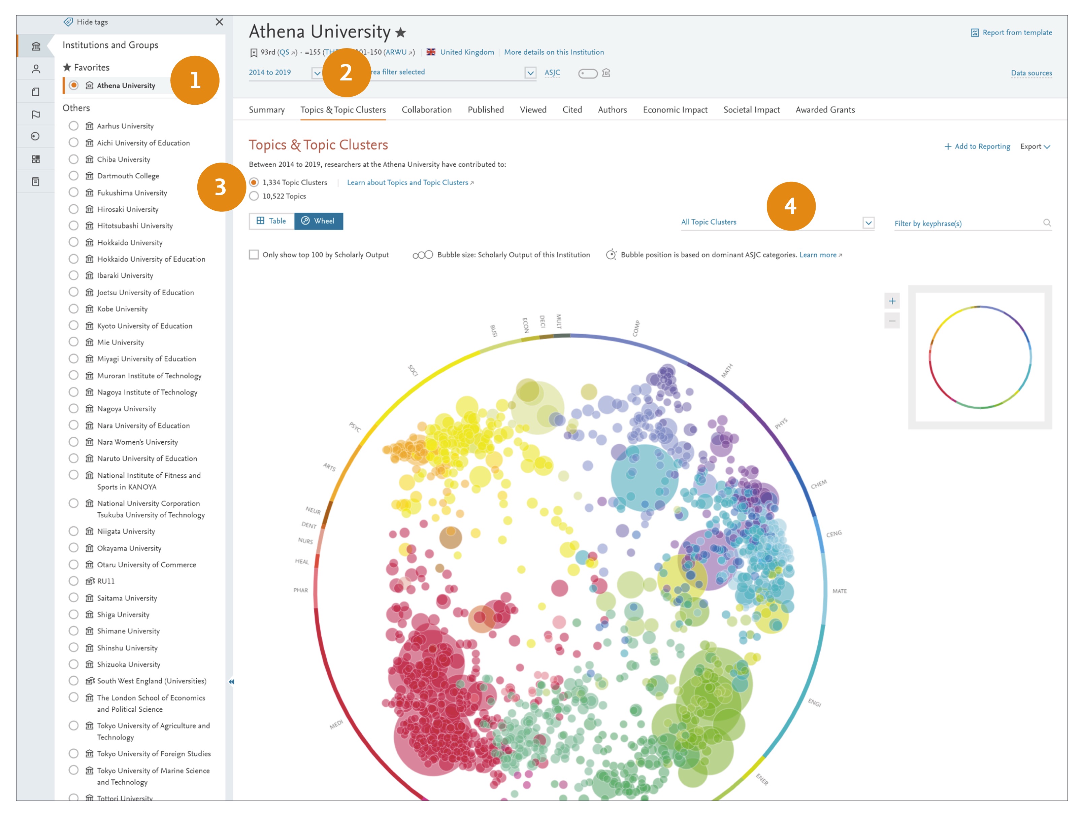Viewport: 1083px width, 814px height.
Task: Open the Research Areas grid icon in sidebar
Action: pos(36,159)
